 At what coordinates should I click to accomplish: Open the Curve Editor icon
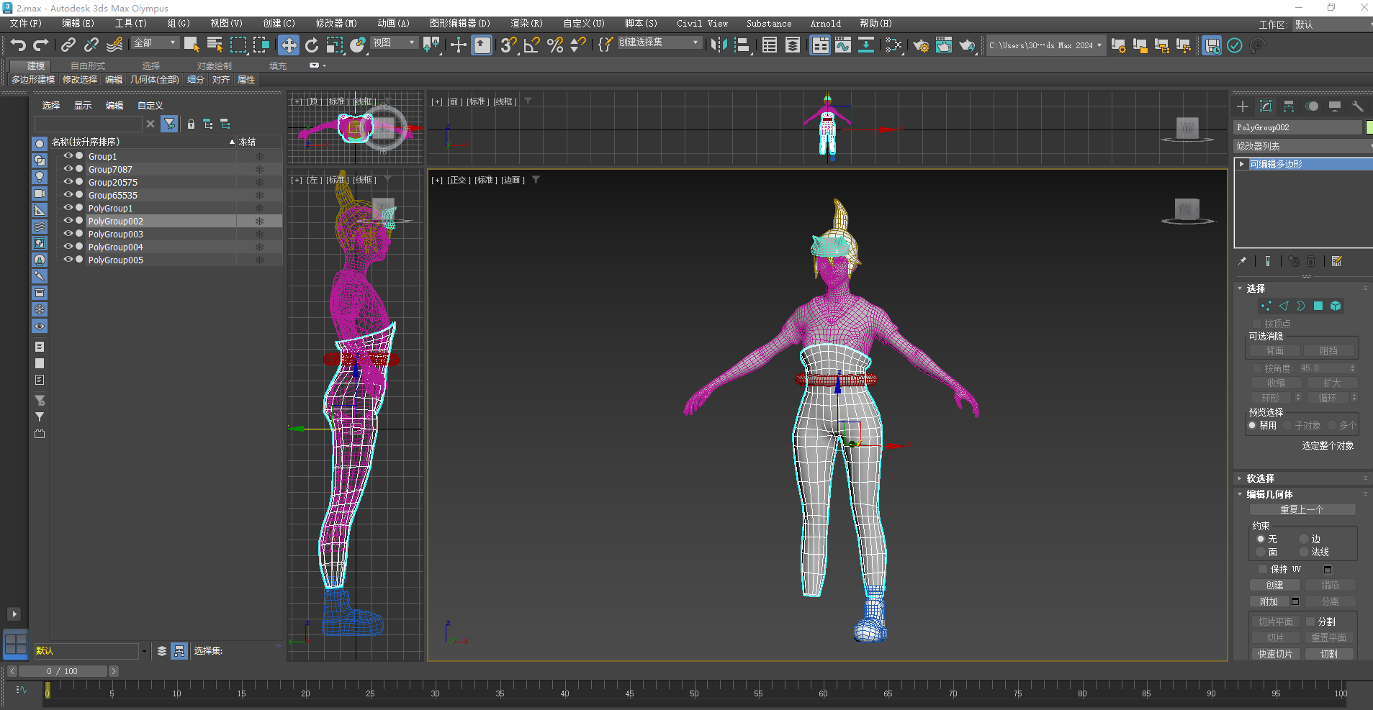coord(842,45)
